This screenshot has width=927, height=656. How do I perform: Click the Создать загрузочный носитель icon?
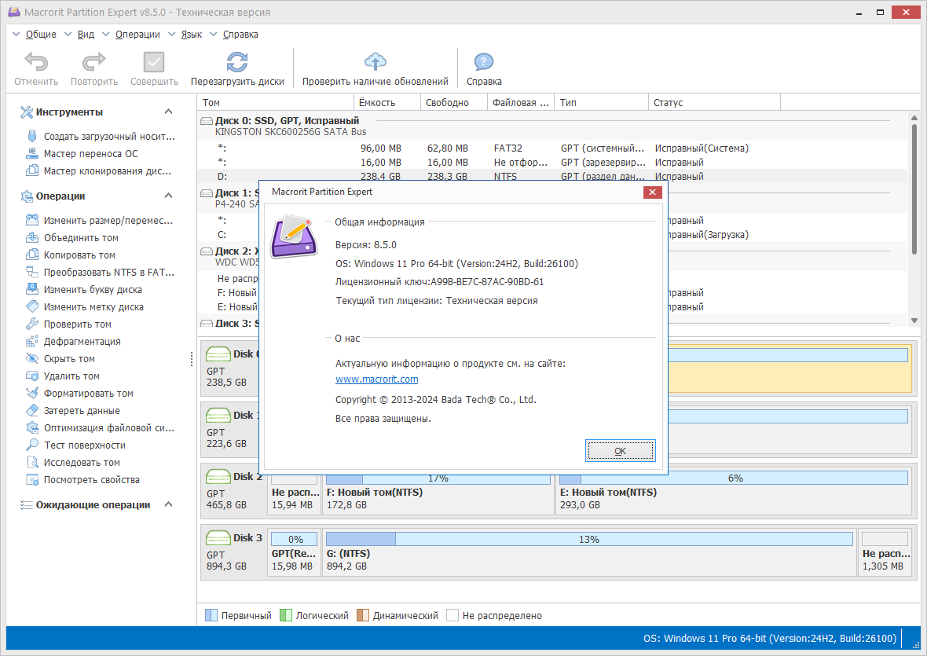(32, 136)
